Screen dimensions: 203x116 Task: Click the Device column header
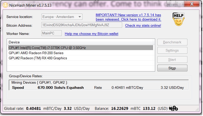[x=81, y=42]
